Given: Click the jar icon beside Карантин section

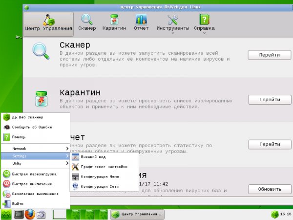Looking at the screenshot, I should [42, 99].
